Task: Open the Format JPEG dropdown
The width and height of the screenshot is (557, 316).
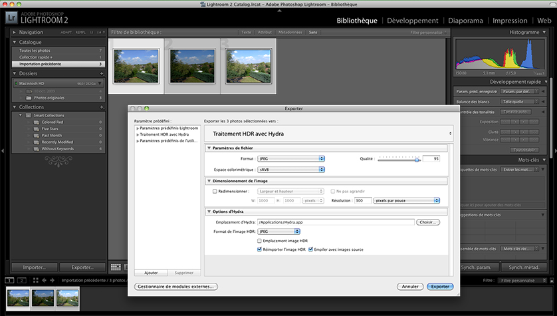Action: 291,158
